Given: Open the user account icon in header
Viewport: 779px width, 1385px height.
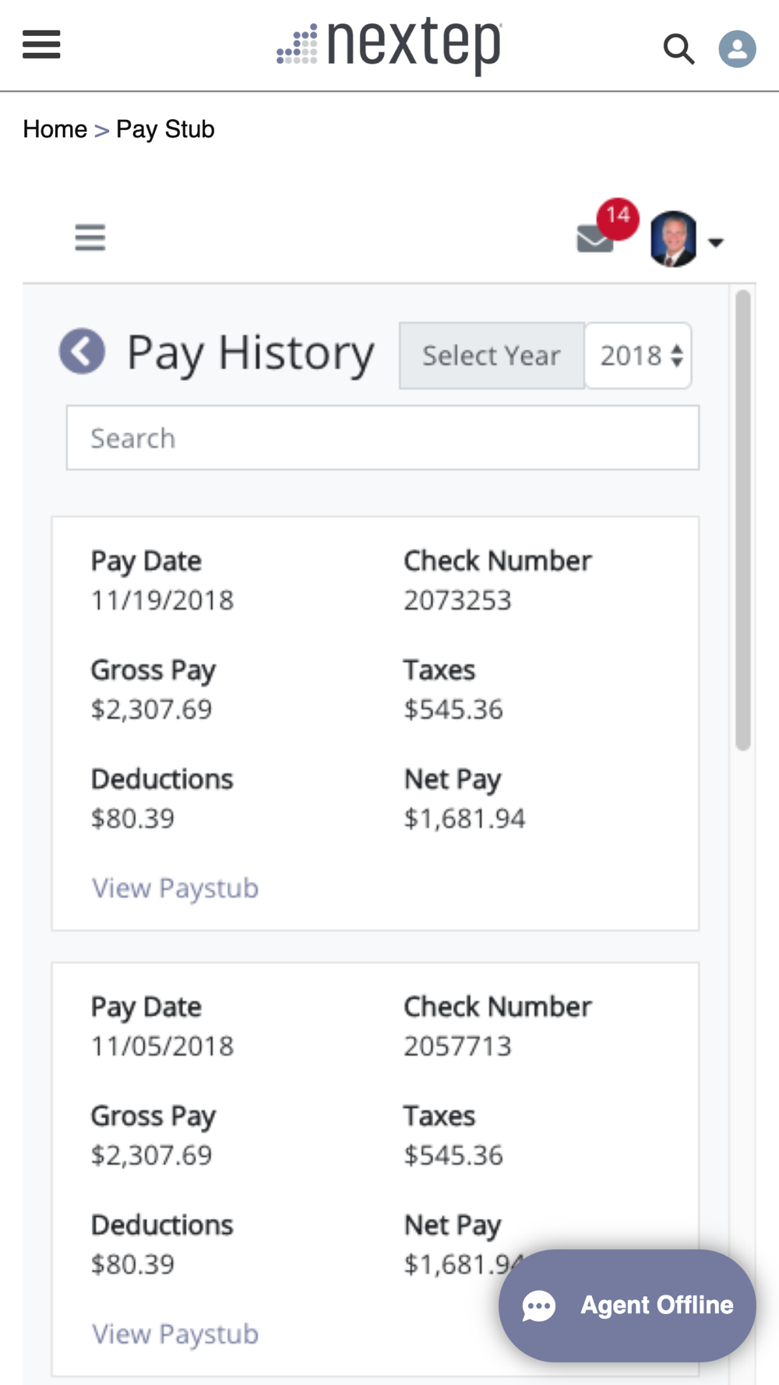Looking at the screenshot, I should (x=737, y=48).
